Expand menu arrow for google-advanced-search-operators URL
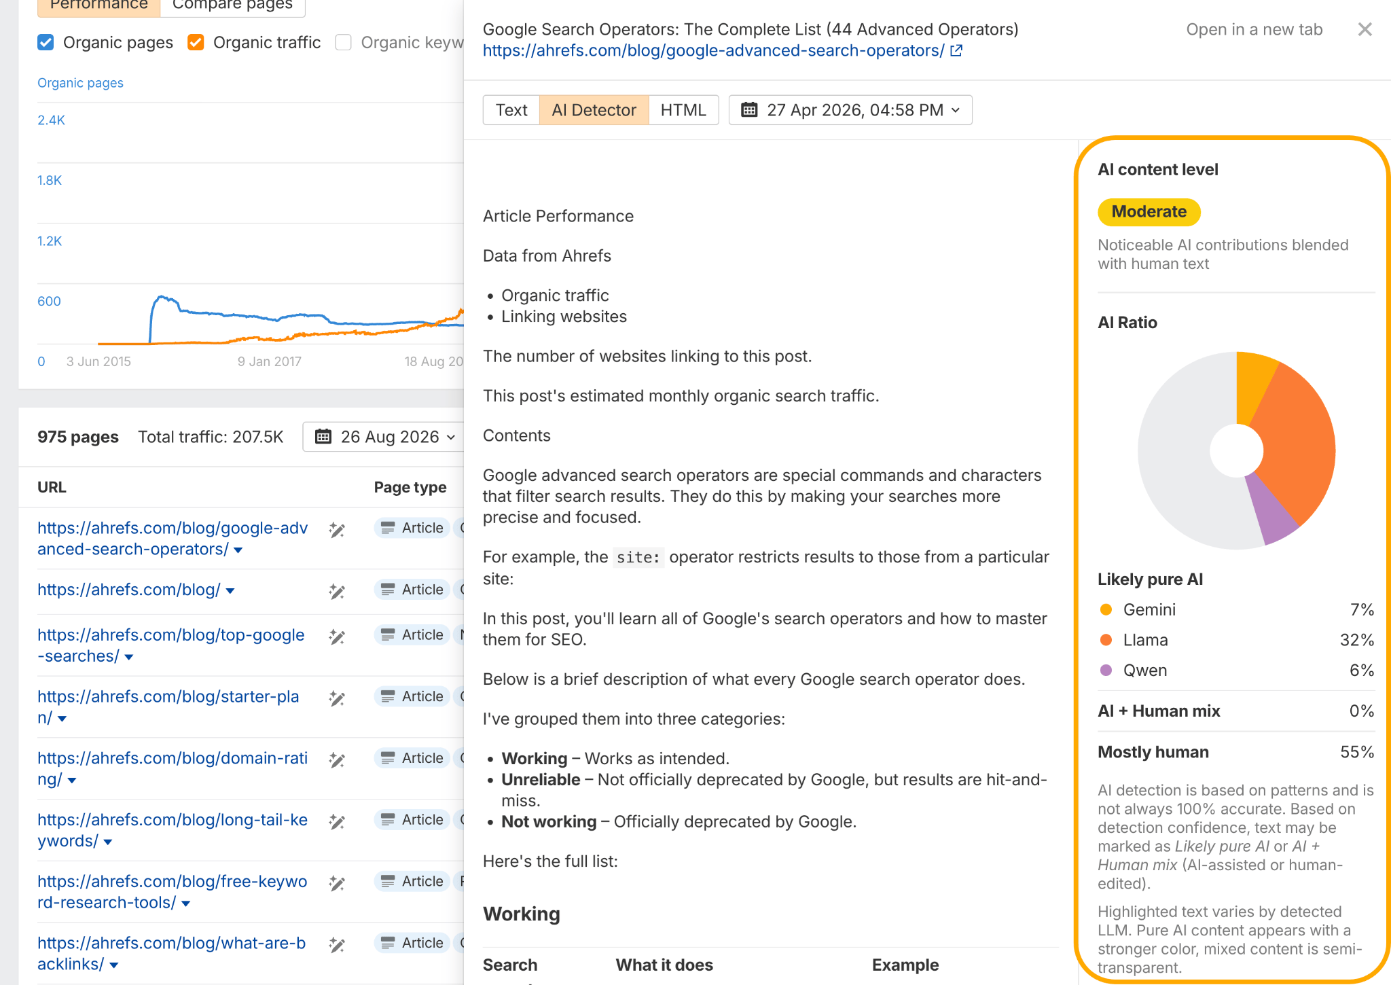Image resolution: width=1391 pixels, height=985 pixels. (x=238, y=550)
